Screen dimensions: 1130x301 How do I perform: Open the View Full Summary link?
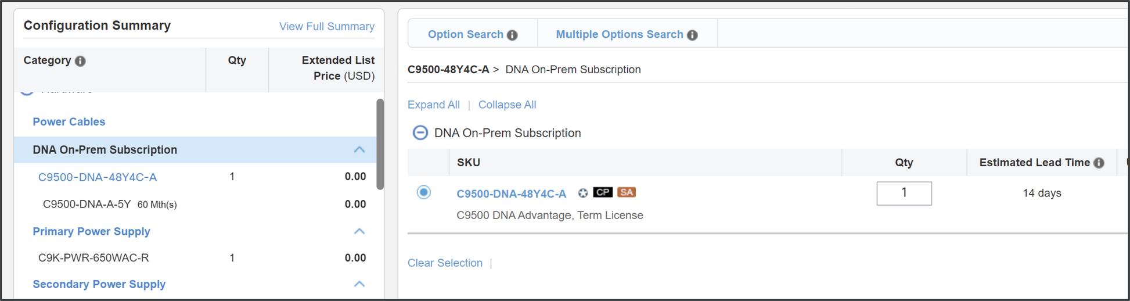(326, 26)
